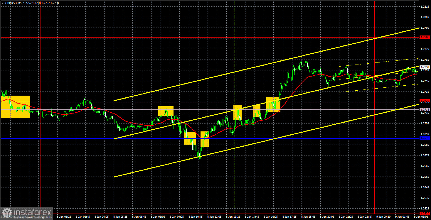The width and height of the screenshot is (431, 220).
Task: Select the red 1.2620 level price tag
Action: pyautogui.click(x=425, y=214)
